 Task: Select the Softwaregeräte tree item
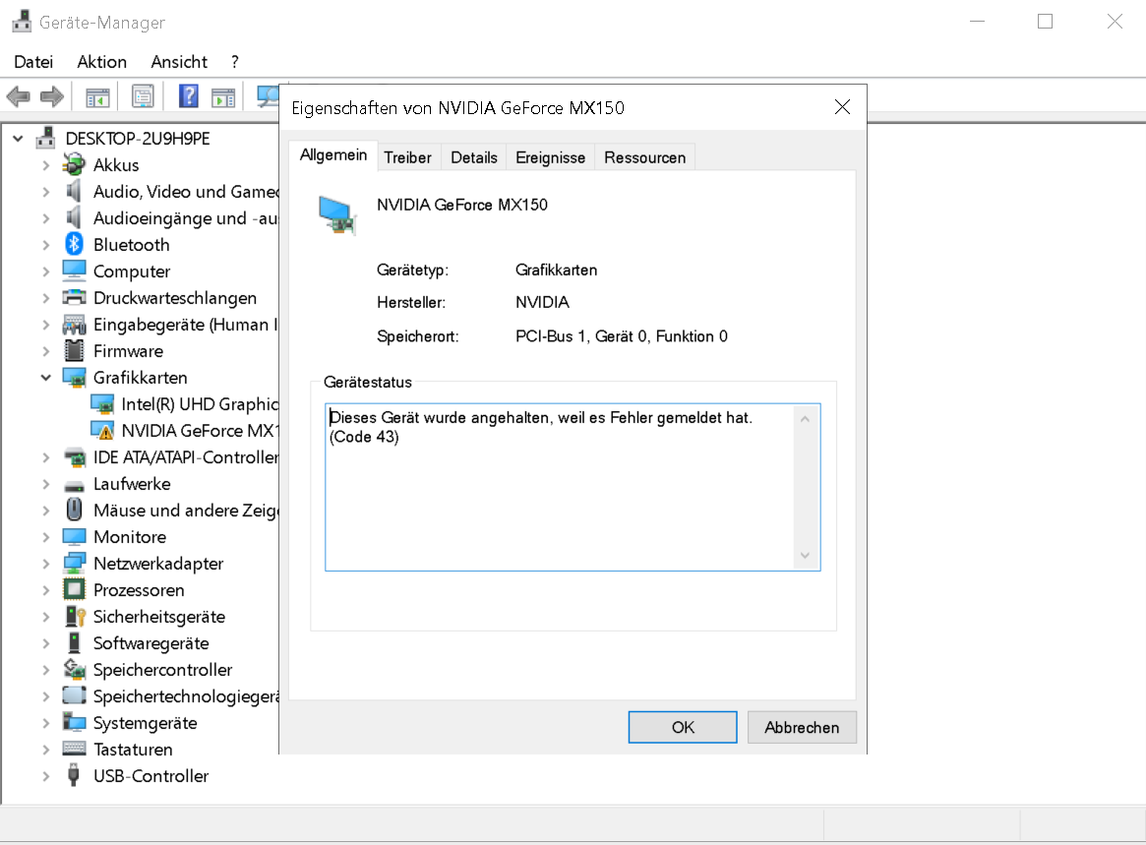(x=151, y=643)
